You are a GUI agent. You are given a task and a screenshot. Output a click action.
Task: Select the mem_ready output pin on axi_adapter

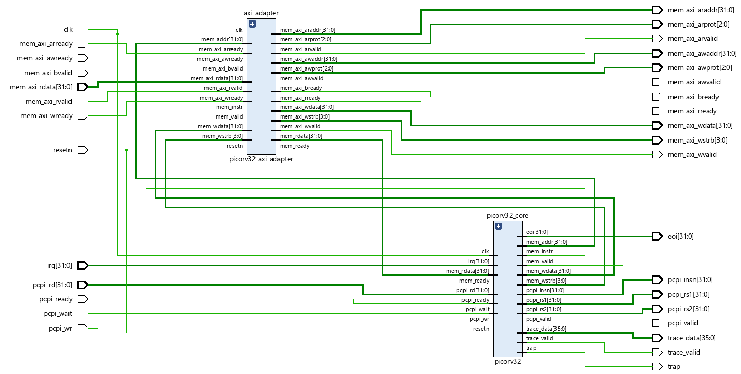click(295, 146)
